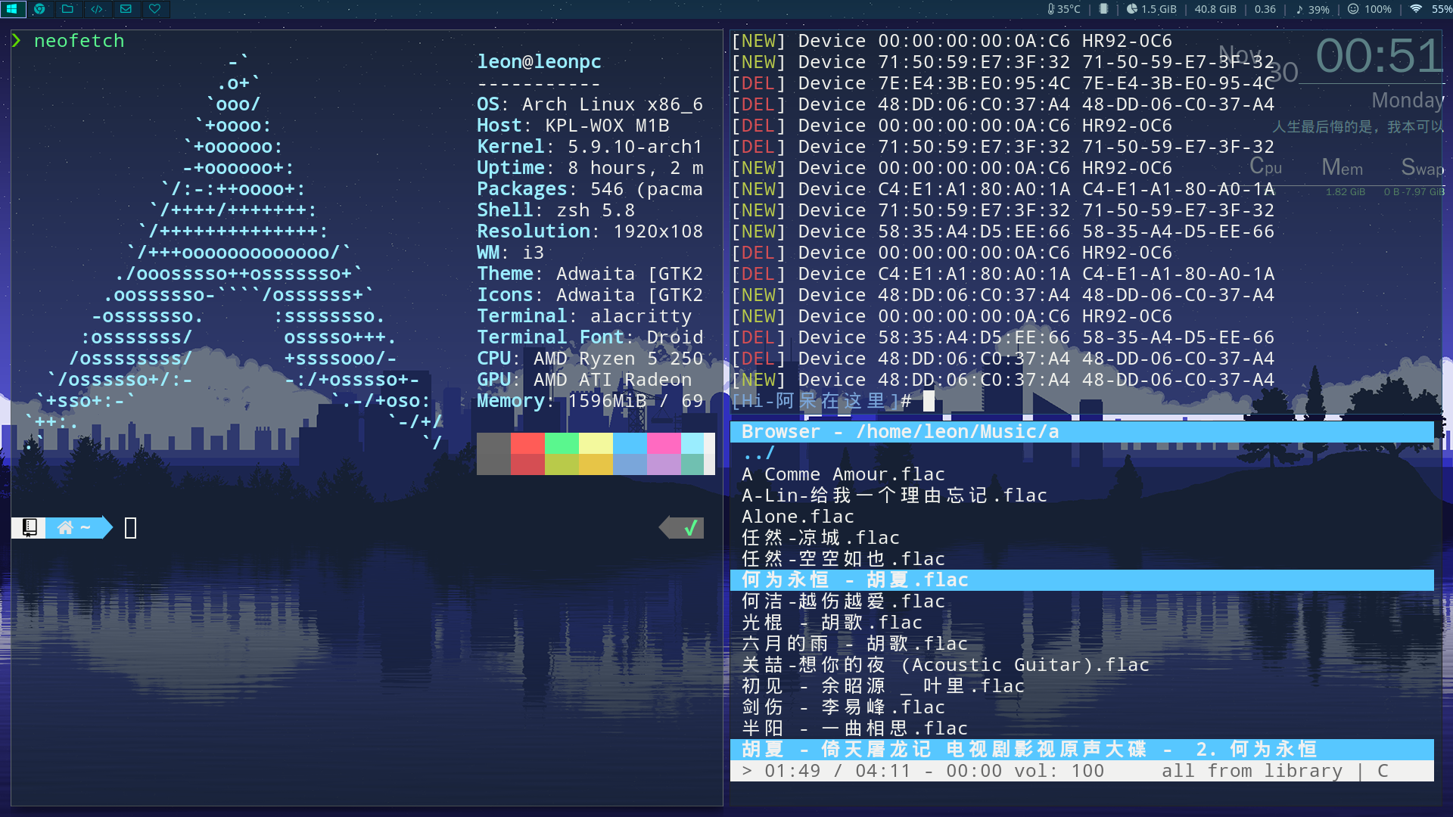Click '[NEW] Device C4:E1:A1:80:A0:1A' line
This screenshot has height=817, width=1453.
(x=1003, y=189)
